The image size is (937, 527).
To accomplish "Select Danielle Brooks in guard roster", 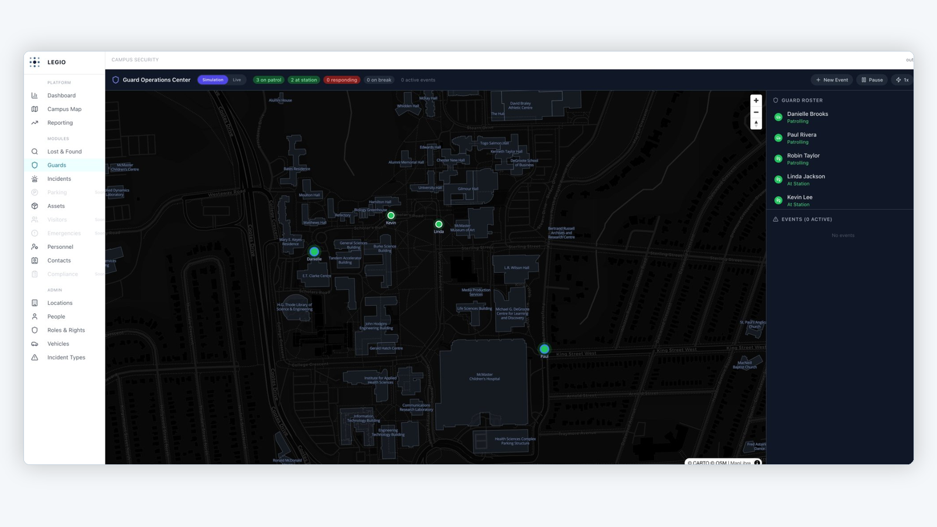I will click(840, 117).
